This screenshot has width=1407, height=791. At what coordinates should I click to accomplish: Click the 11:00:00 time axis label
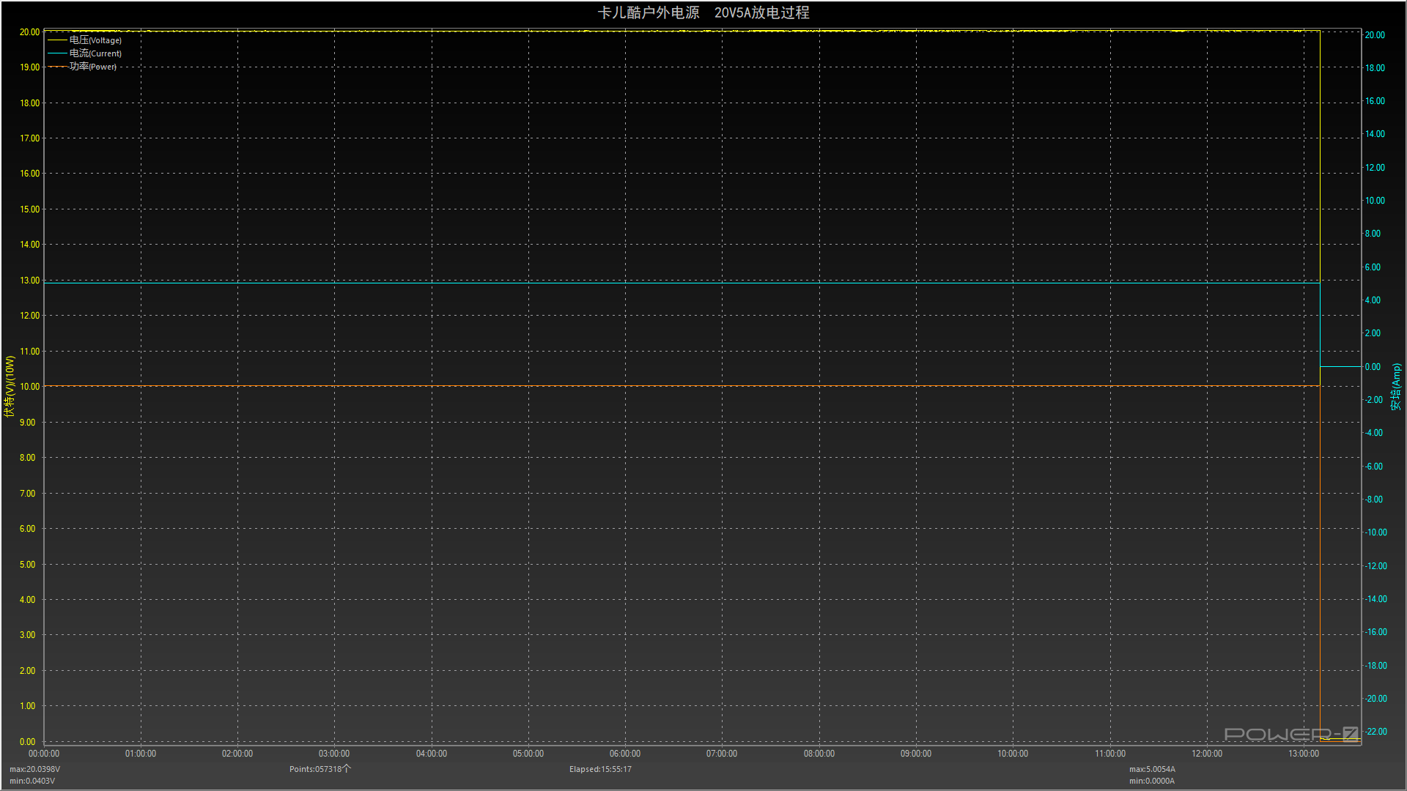[1110, 754]
